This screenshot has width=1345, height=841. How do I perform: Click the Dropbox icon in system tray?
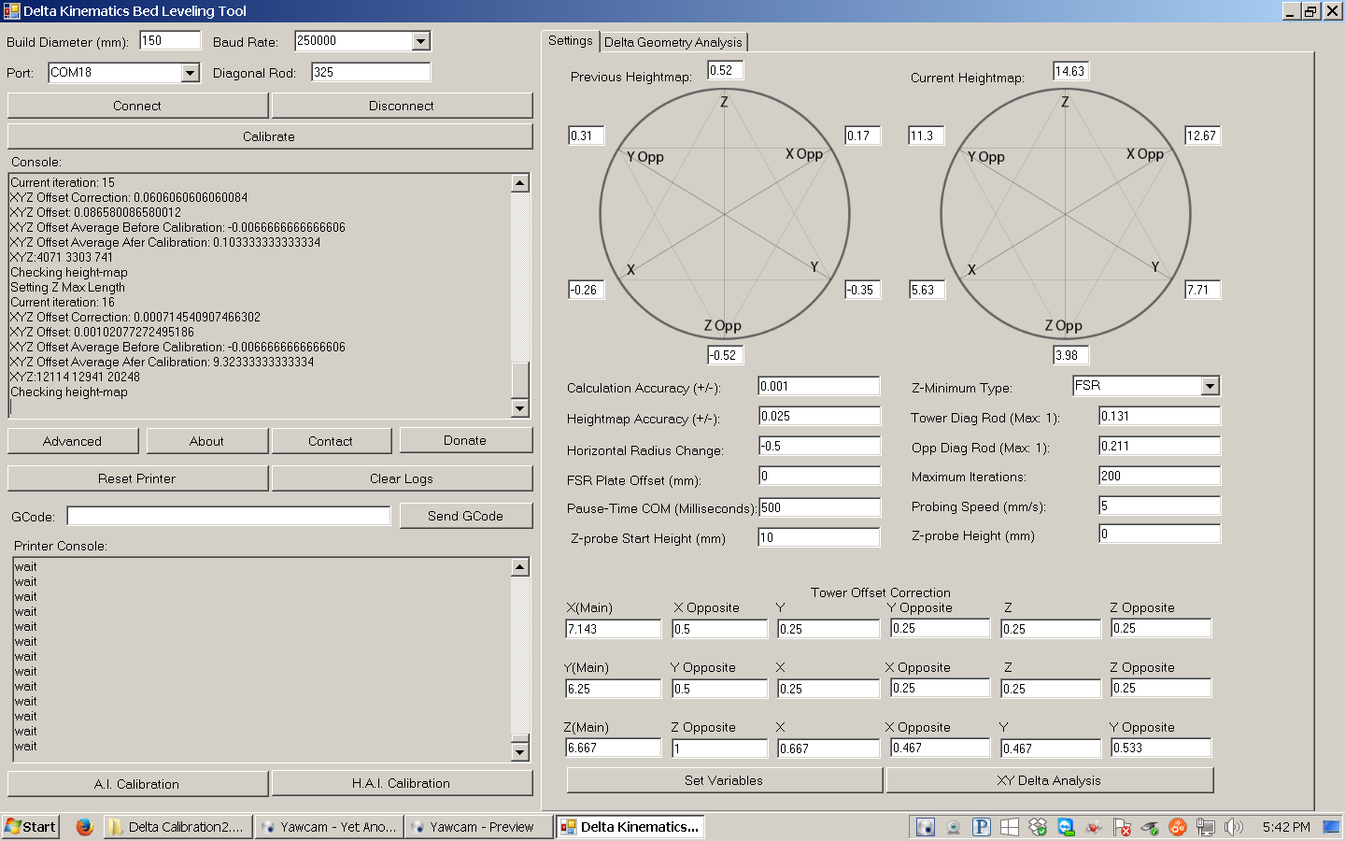[x=1038, y=827]
